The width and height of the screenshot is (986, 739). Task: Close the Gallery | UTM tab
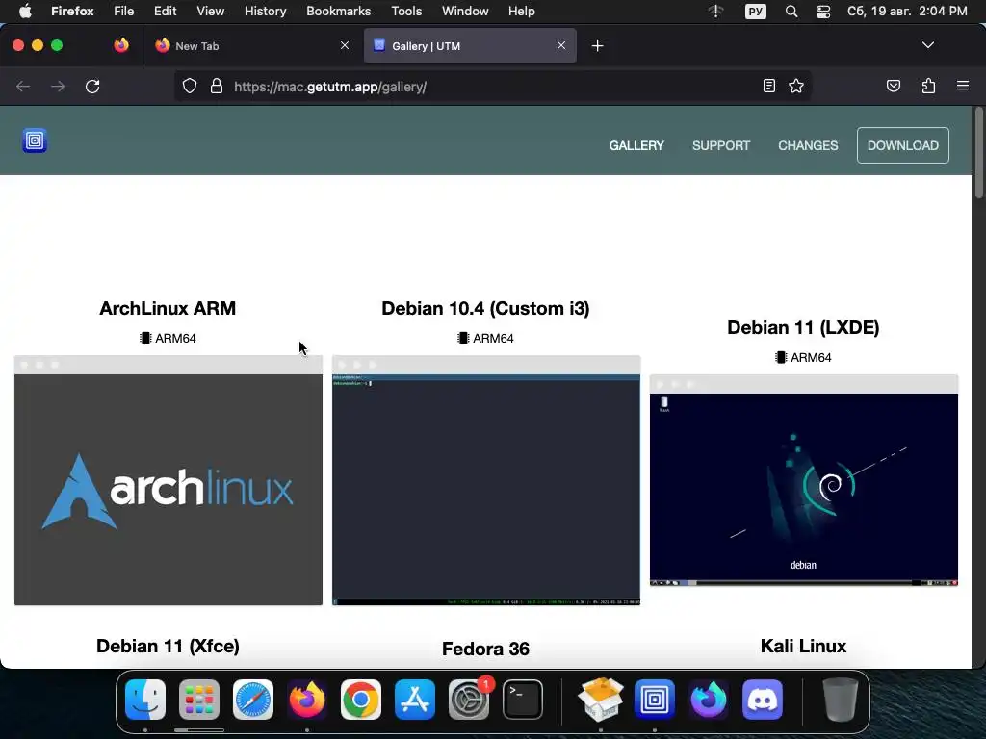point(561,45)
